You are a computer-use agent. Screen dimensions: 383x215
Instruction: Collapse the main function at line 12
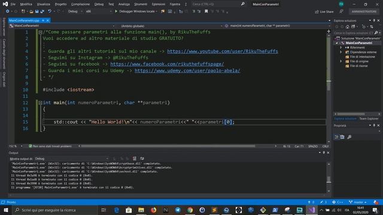click(40, 103)
